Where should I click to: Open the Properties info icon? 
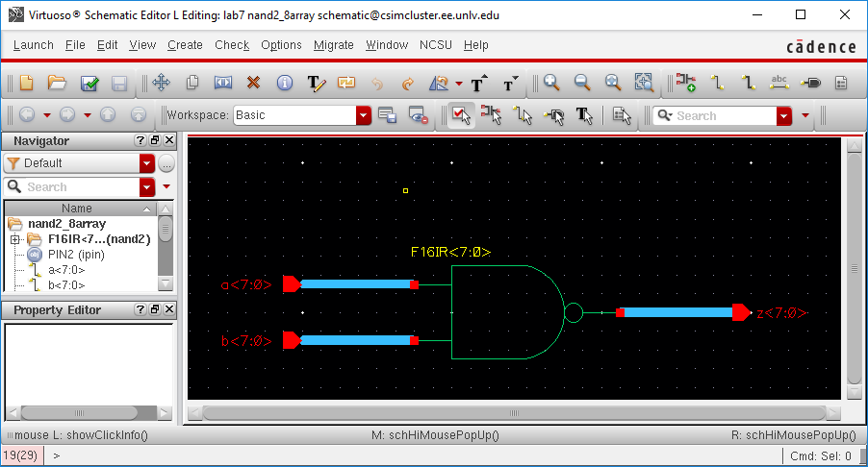coord(285,83)
